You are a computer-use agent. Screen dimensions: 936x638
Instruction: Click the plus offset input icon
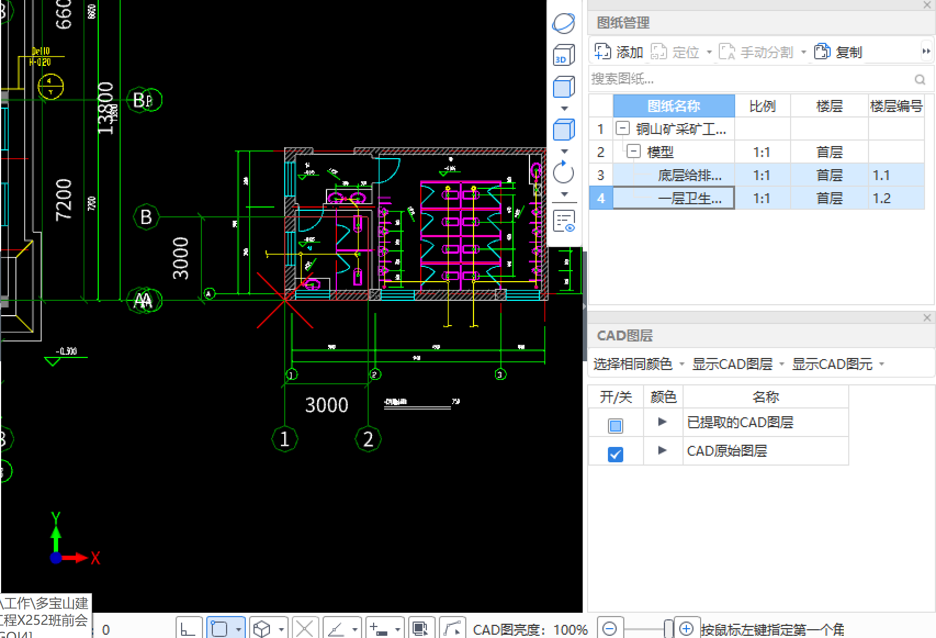click(x=378, y=629)
